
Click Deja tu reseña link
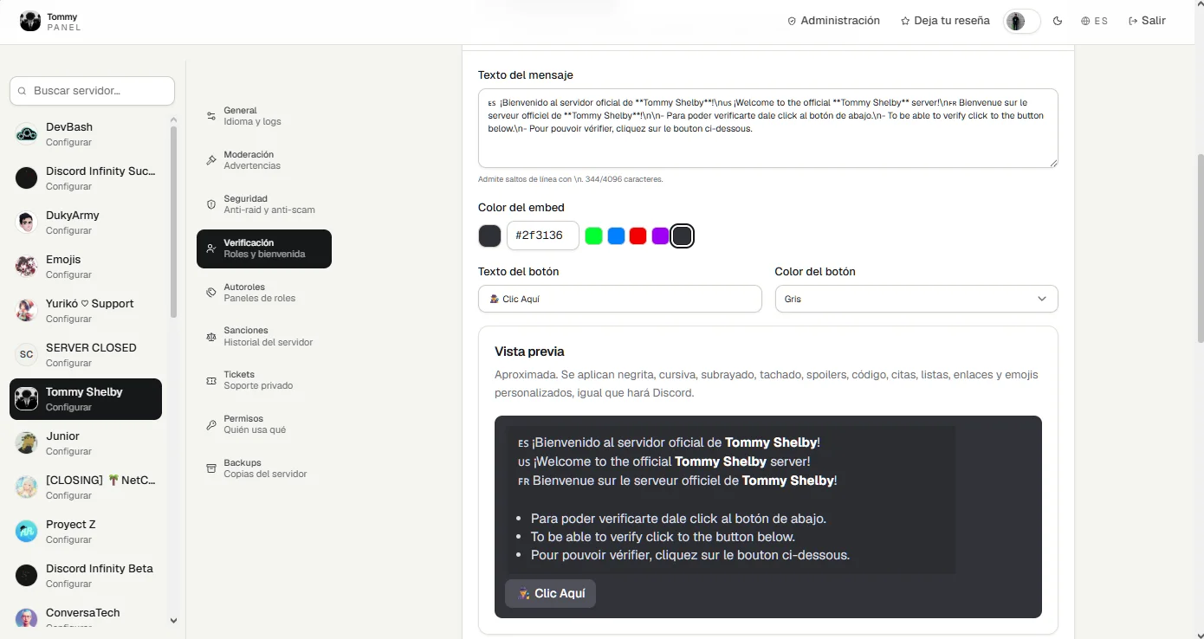(945, 21)
